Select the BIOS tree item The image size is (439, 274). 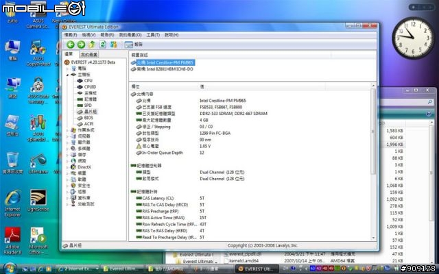pyautogui.click(x=88, y=118)
